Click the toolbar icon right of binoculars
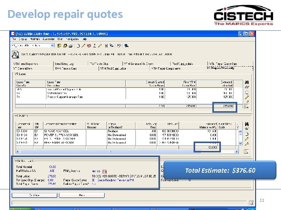Viewport: 281px width, 210px height. pyautogui.click(x=112, y=46)
